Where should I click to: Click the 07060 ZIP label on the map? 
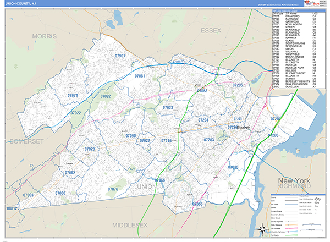(60, 193)
